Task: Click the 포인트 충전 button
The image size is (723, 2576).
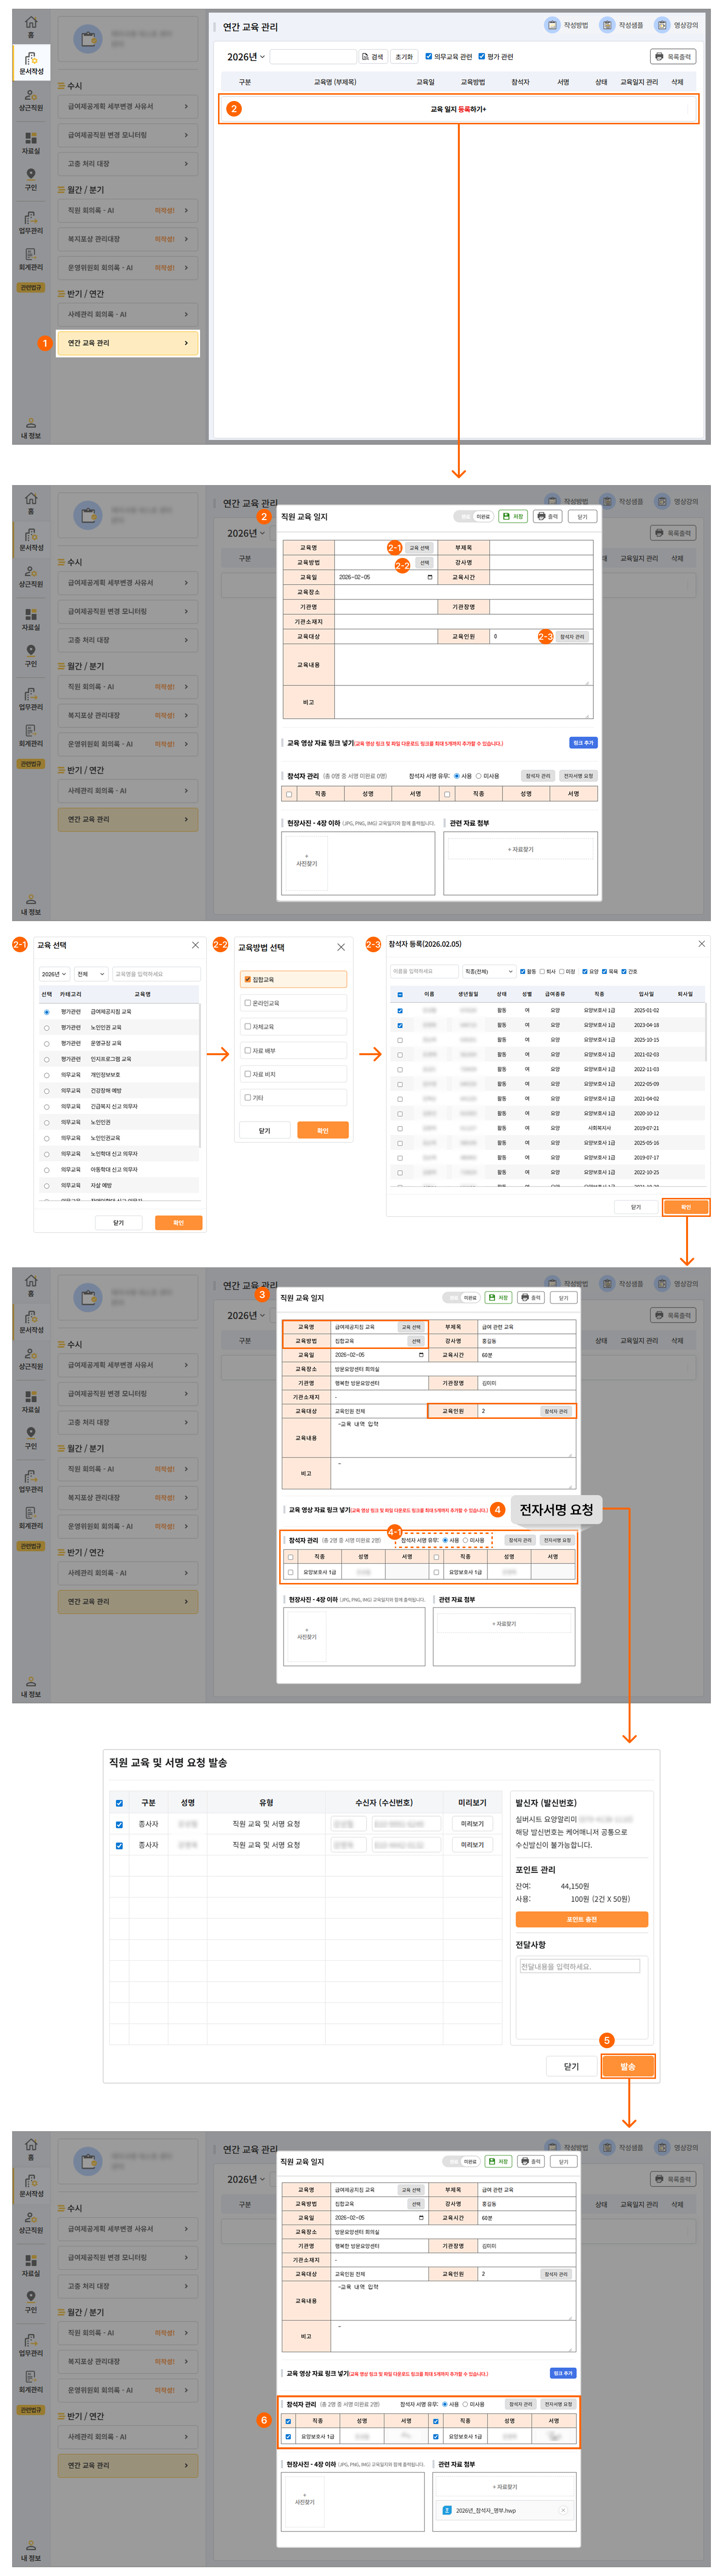Action: point(581,1919)
